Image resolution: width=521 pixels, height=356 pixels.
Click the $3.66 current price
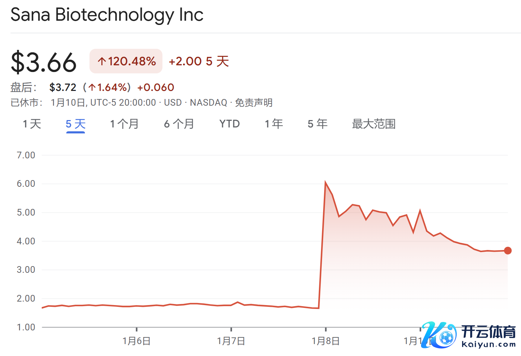[44, 62]
